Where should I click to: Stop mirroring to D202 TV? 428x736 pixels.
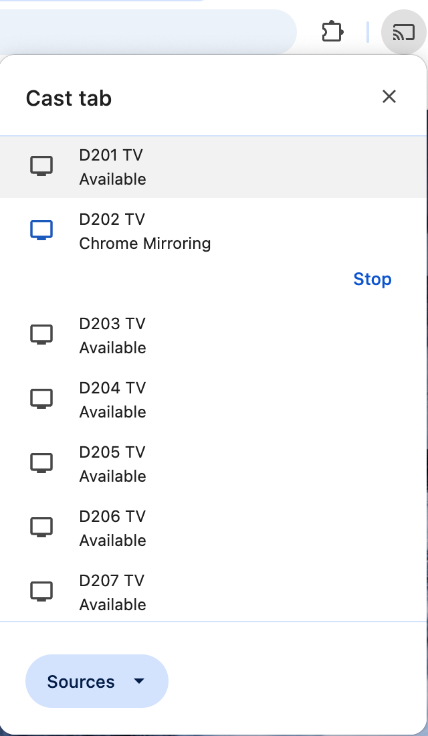click(372, 279)
